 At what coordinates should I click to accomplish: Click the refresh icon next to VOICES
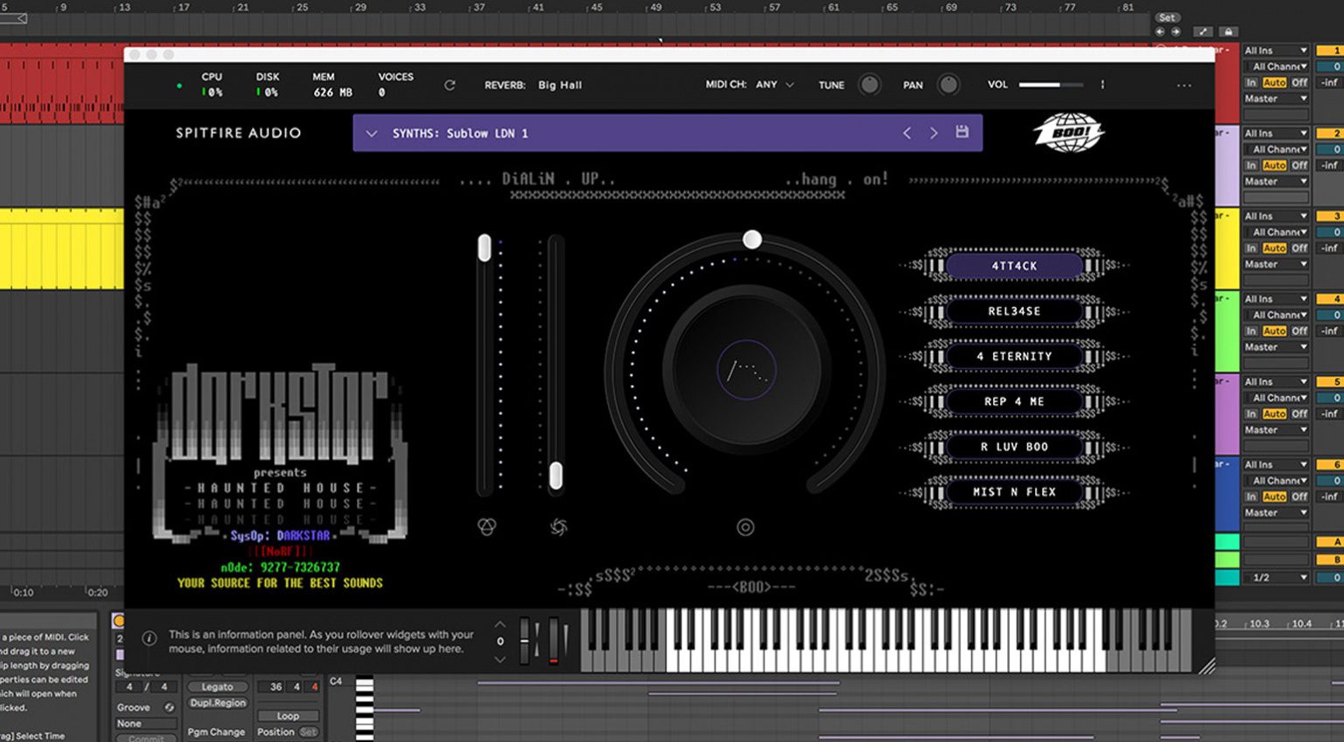coord(450,85)
